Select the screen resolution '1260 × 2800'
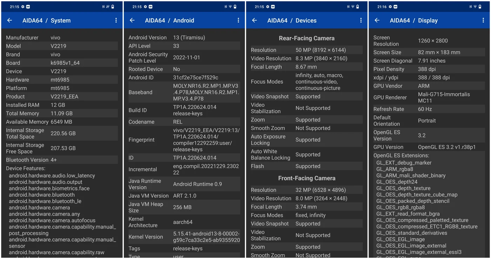 tap(433, 41)
